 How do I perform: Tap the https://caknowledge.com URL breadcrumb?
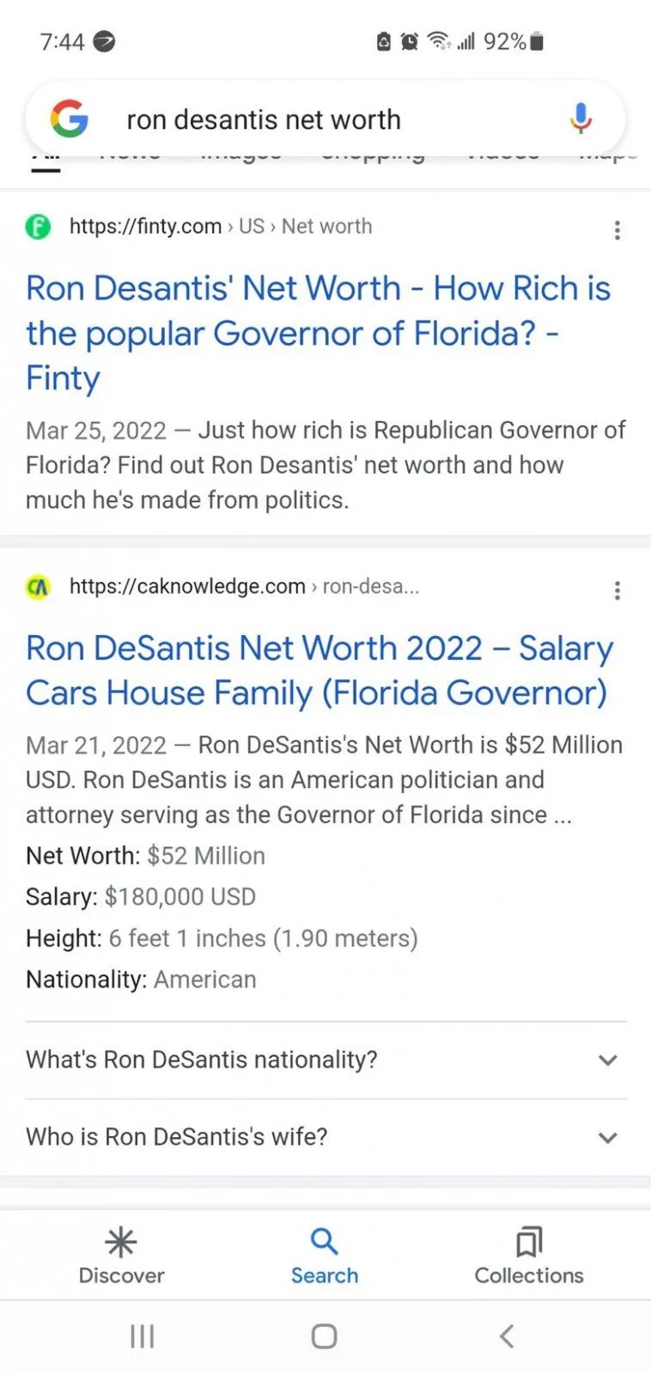pyautogui.click(x=187, y=587)
